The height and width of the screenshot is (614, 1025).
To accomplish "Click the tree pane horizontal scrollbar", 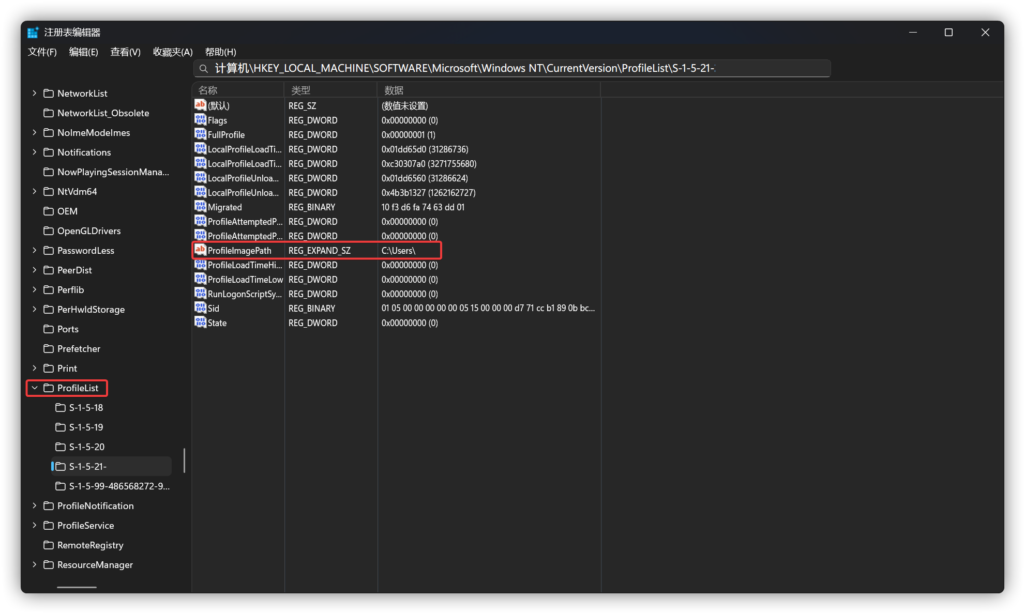I will click(x=77, y=587).
